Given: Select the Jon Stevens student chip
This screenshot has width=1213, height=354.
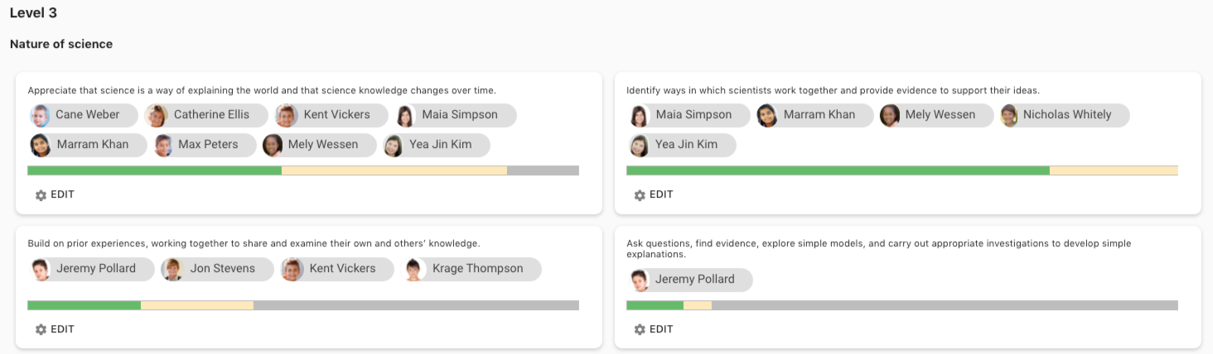Looking at the screenshot, I should 217,270.
